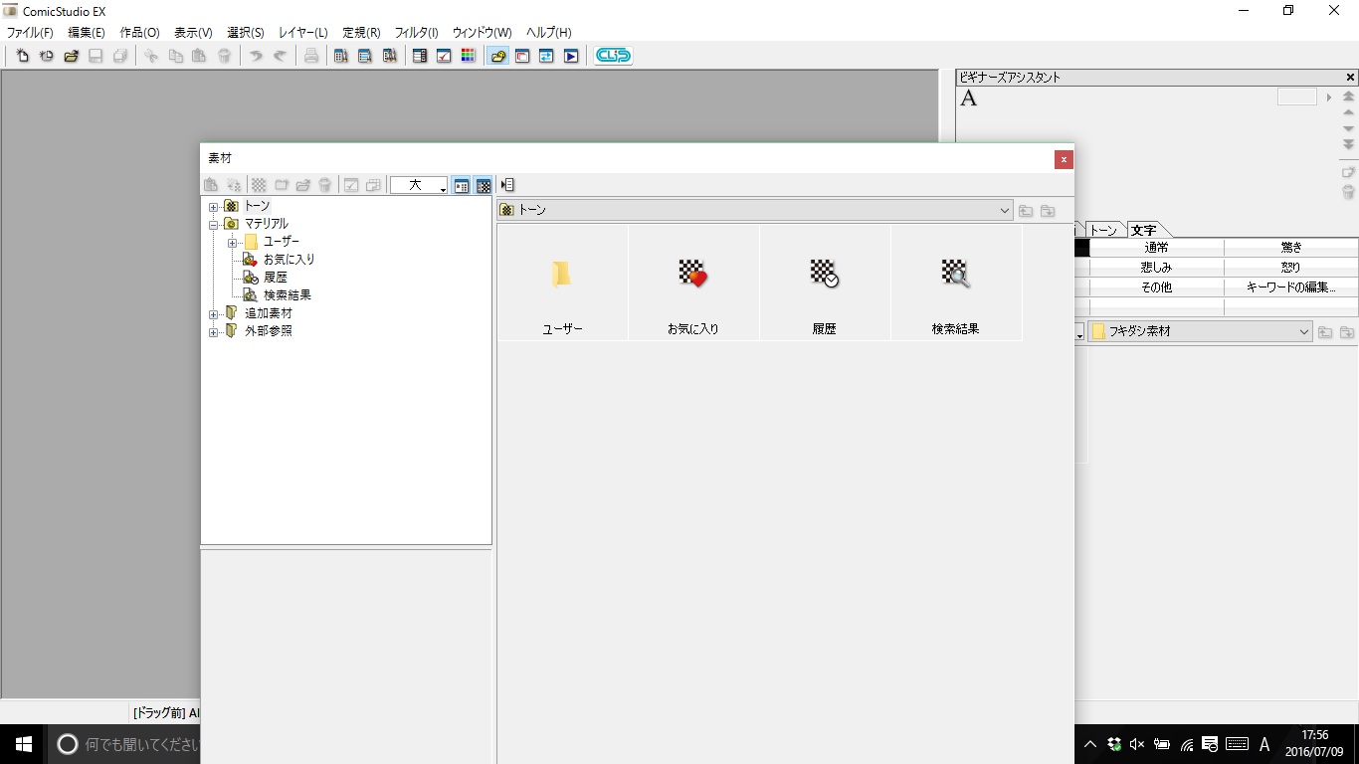Click the paste icon in the Materials window toolbar
This screenshot has height=764, width=1359.
[211, 185]
